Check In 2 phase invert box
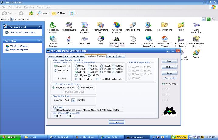The image size is (218, 140). [x=70, y=116]
